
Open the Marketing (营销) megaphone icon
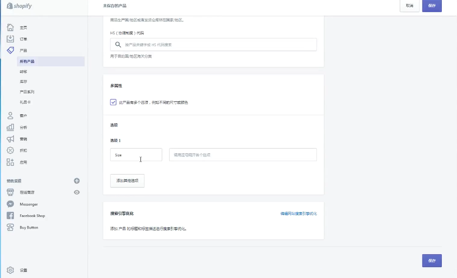pyautogui.click(x=10, y=139)
